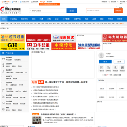Screen dimensions: 127x127
Task: Click the 起重 头条 headline badge
Action: [37, 82]
